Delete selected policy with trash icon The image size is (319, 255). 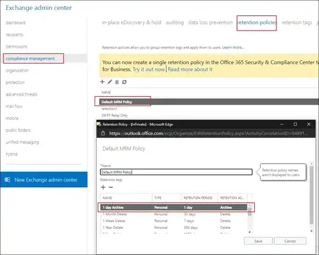117,81
